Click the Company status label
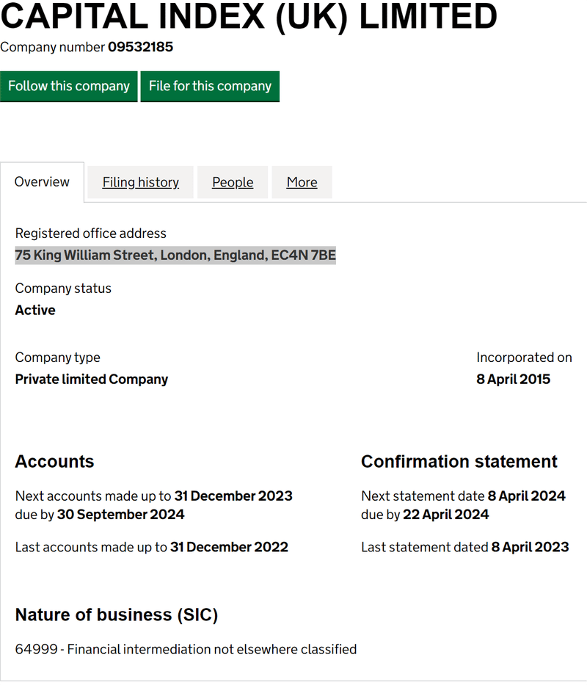This screenshot has height=685, width=587. 63,289
